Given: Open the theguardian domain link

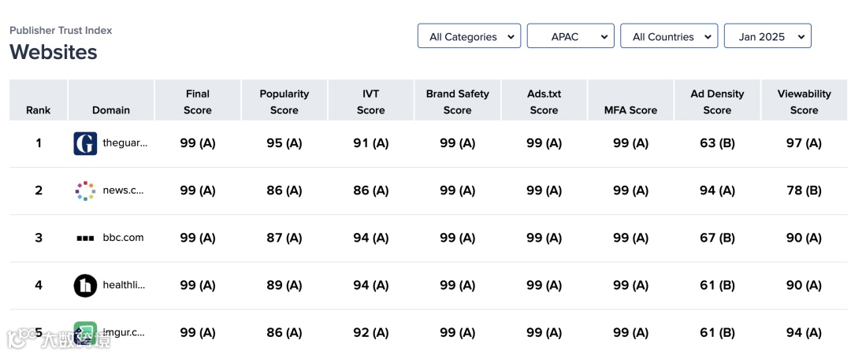Looking at the screenshot, I should point(124,143).
